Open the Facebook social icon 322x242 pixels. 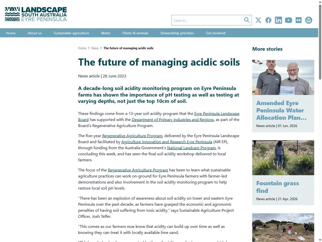268,20
